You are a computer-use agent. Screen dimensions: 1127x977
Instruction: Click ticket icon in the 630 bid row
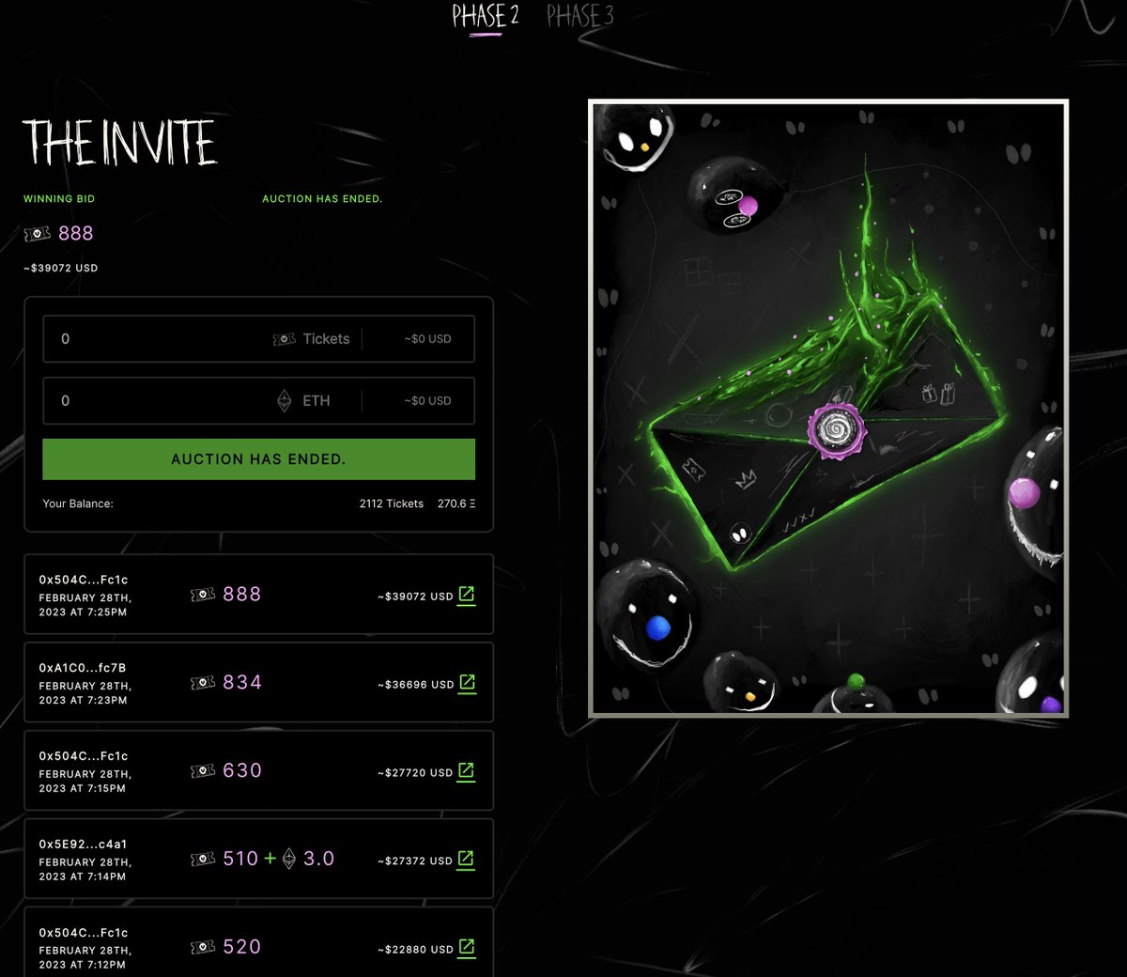click(203, 771)
